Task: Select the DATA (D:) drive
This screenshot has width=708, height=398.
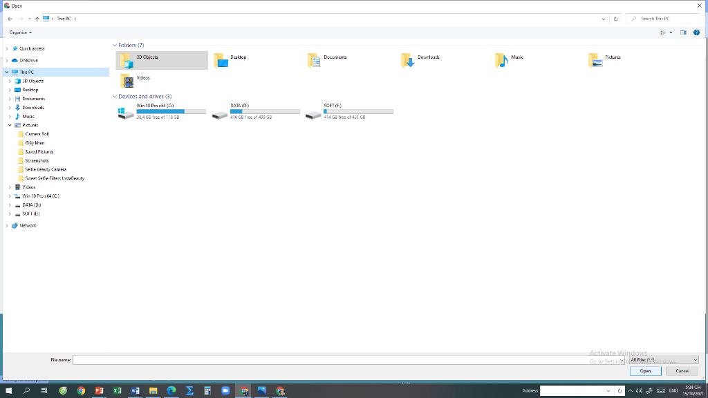Action: click(x=255, y=111)
